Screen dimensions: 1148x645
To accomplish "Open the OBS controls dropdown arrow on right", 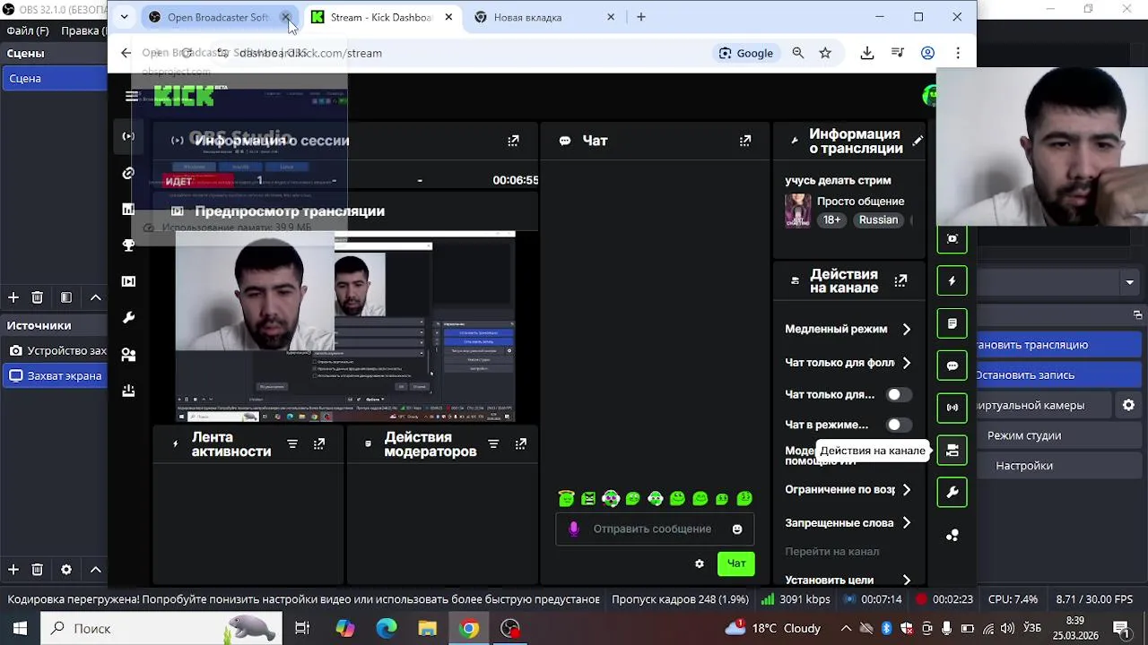I will point(1129,282).
